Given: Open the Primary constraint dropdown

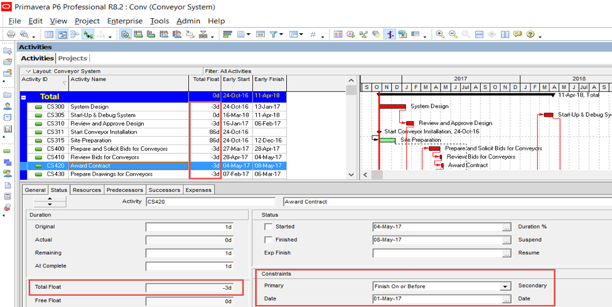Looking at the screenshot, I should [x=505, y=286].
